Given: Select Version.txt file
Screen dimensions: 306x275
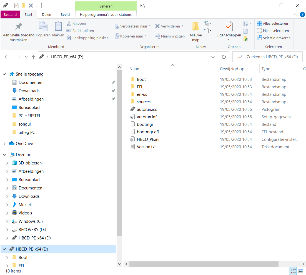Looking at the screenshot, I should pos(143,147).
